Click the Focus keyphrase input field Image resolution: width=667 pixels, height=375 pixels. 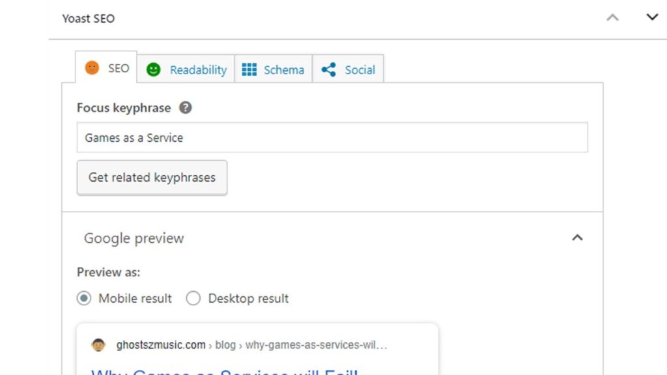pyautogui.click(x=332, y=137)
